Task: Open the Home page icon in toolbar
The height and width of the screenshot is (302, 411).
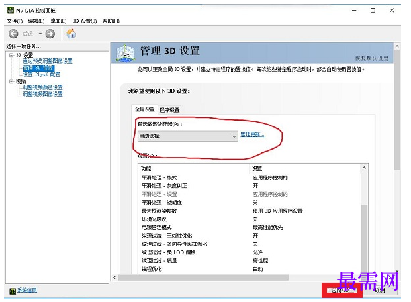Action: pyautogui.click(x=71, y=34)
